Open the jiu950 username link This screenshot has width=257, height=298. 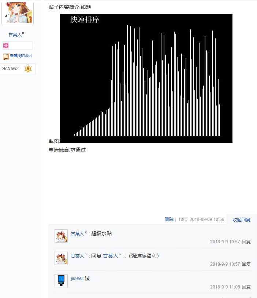(x=77, y=279)
